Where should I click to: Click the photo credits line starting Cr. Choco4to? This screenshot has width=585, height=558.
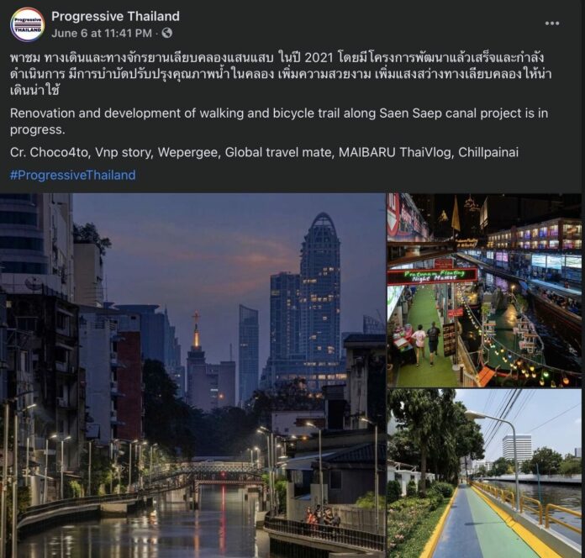click(x=264, y=152)
